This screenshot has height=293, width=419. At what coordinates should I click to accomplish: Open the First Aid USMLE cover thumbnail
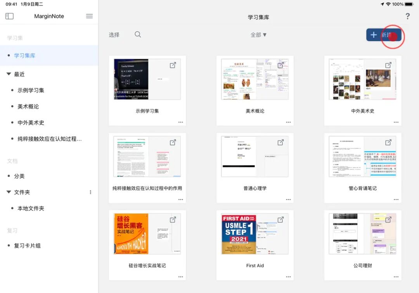tap(239, 234)
